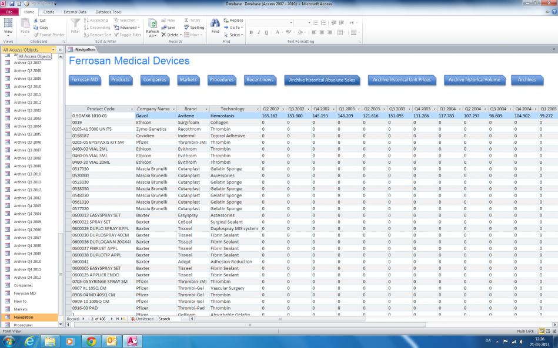This screenshot has width=558, height=348.
Task: Open Google Chrome from taskbar
Action: (91, 341)
